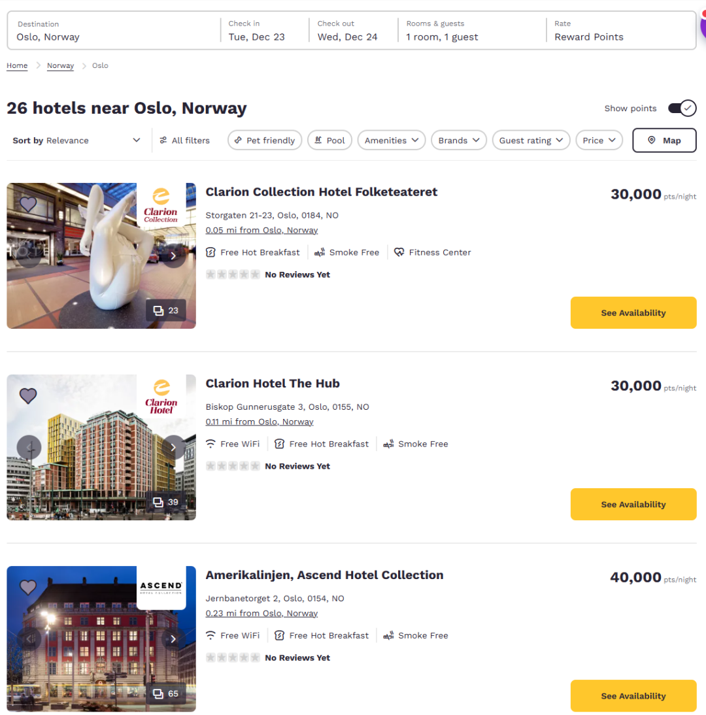
Task: Open Sort by Relevance dropdown
Action: click(76, 141)
